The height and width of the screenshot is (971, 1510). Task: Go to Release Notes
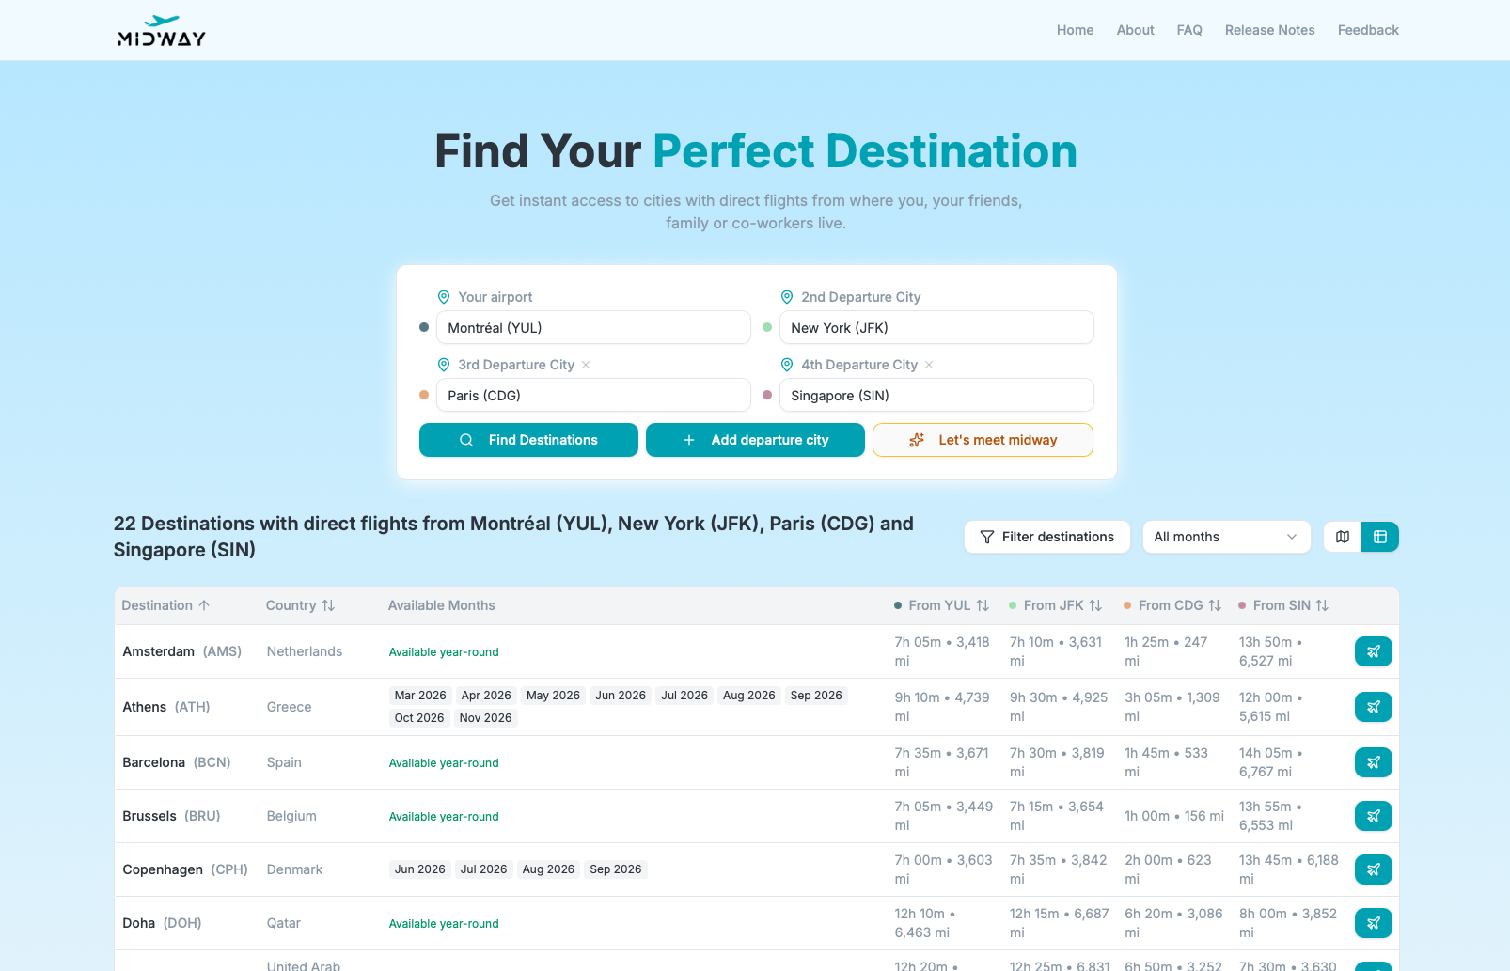point(1269,30)
